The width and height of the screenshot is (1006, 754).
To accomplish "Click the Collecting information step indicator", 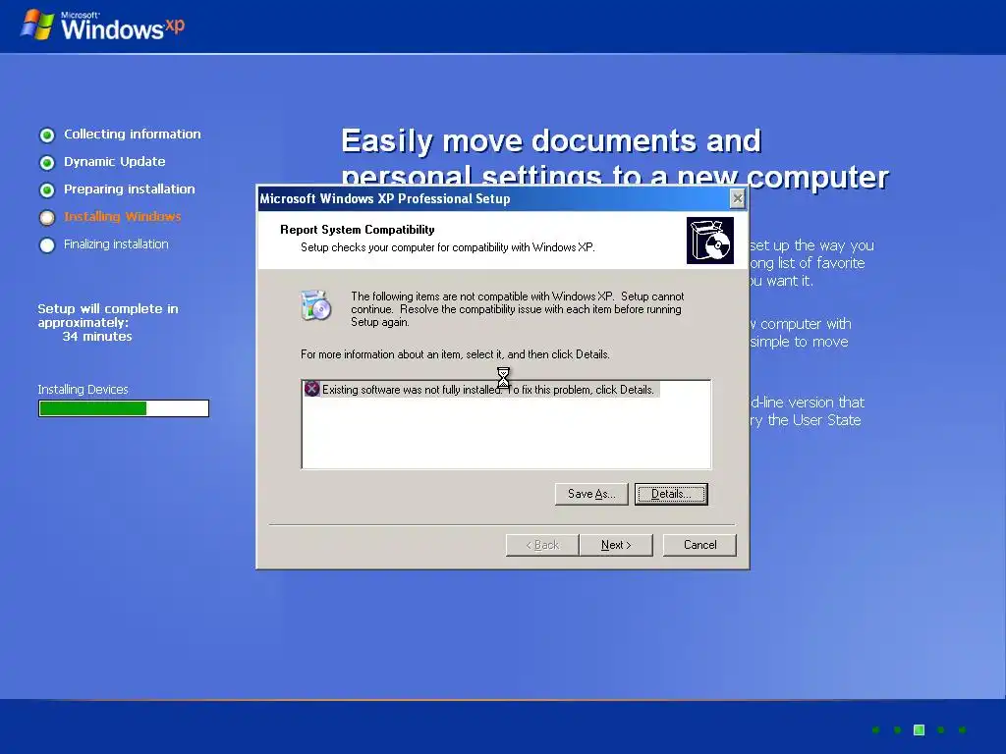I will [47, 135].
